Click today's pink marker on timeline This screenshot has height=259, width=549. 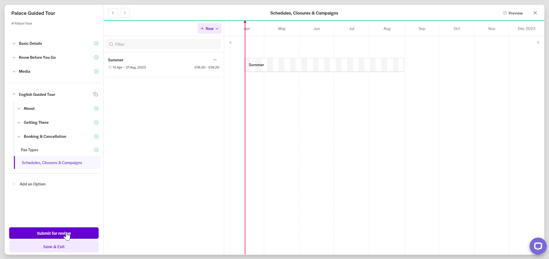(245, 22)
